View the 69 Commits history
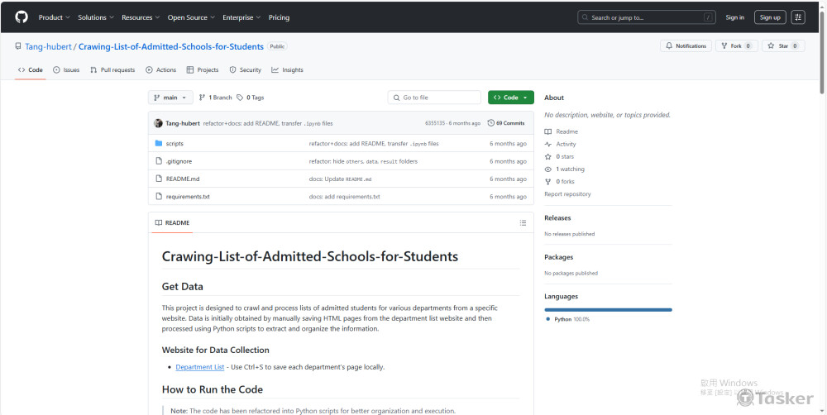Viewport: 827px width, 415px height. point(506,123)
